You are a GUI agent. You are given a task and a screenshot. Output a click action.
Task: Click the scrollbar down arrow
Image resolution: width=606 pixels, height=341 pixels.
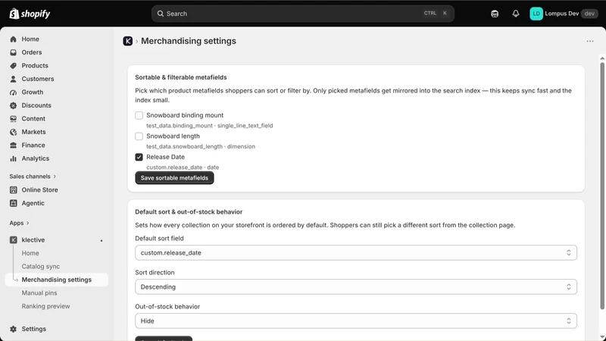(602, 336)
